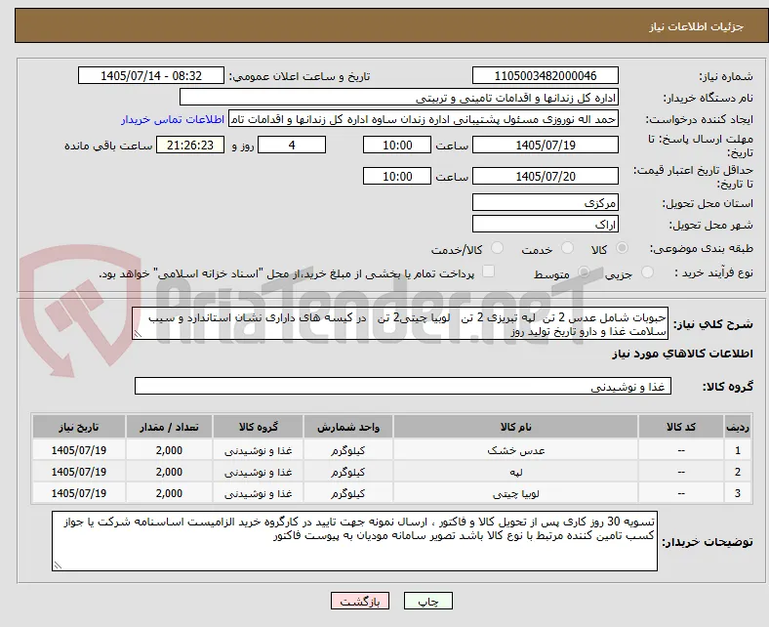
Task: Click the remaining days field showing 4
Action: click(292, 146)
